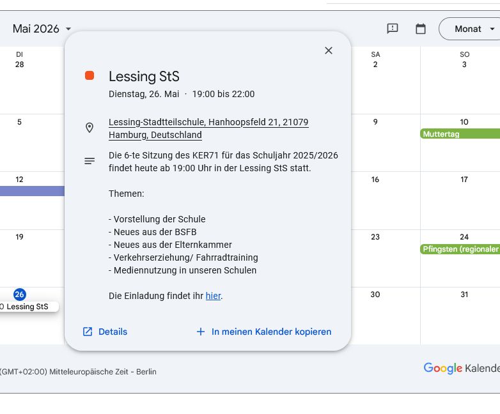Select day 30 in the calendar

[375, 294]
